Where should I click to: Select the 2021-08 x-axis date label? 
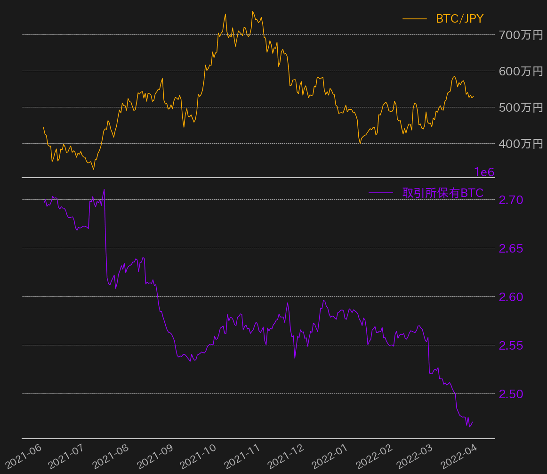tap(111, 455)
